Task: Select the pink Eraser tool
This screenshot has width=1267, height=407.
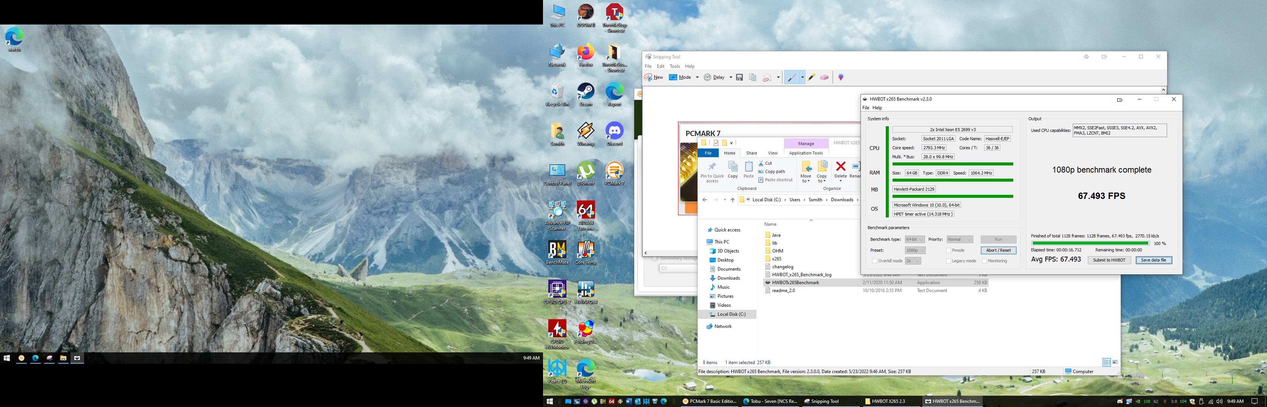Action: click(824, 78)
